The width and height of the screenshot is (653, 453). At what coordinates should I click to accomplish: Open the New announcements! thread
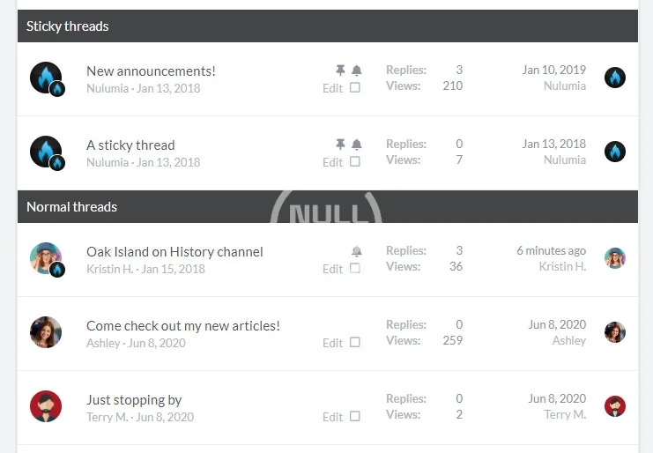151,71
